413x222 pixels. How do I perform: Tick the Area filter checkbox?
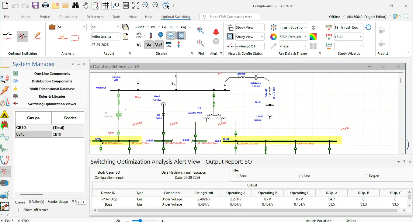[301, 176]
